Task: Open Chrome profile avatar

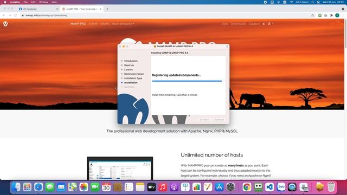Action: coord(337,15)
